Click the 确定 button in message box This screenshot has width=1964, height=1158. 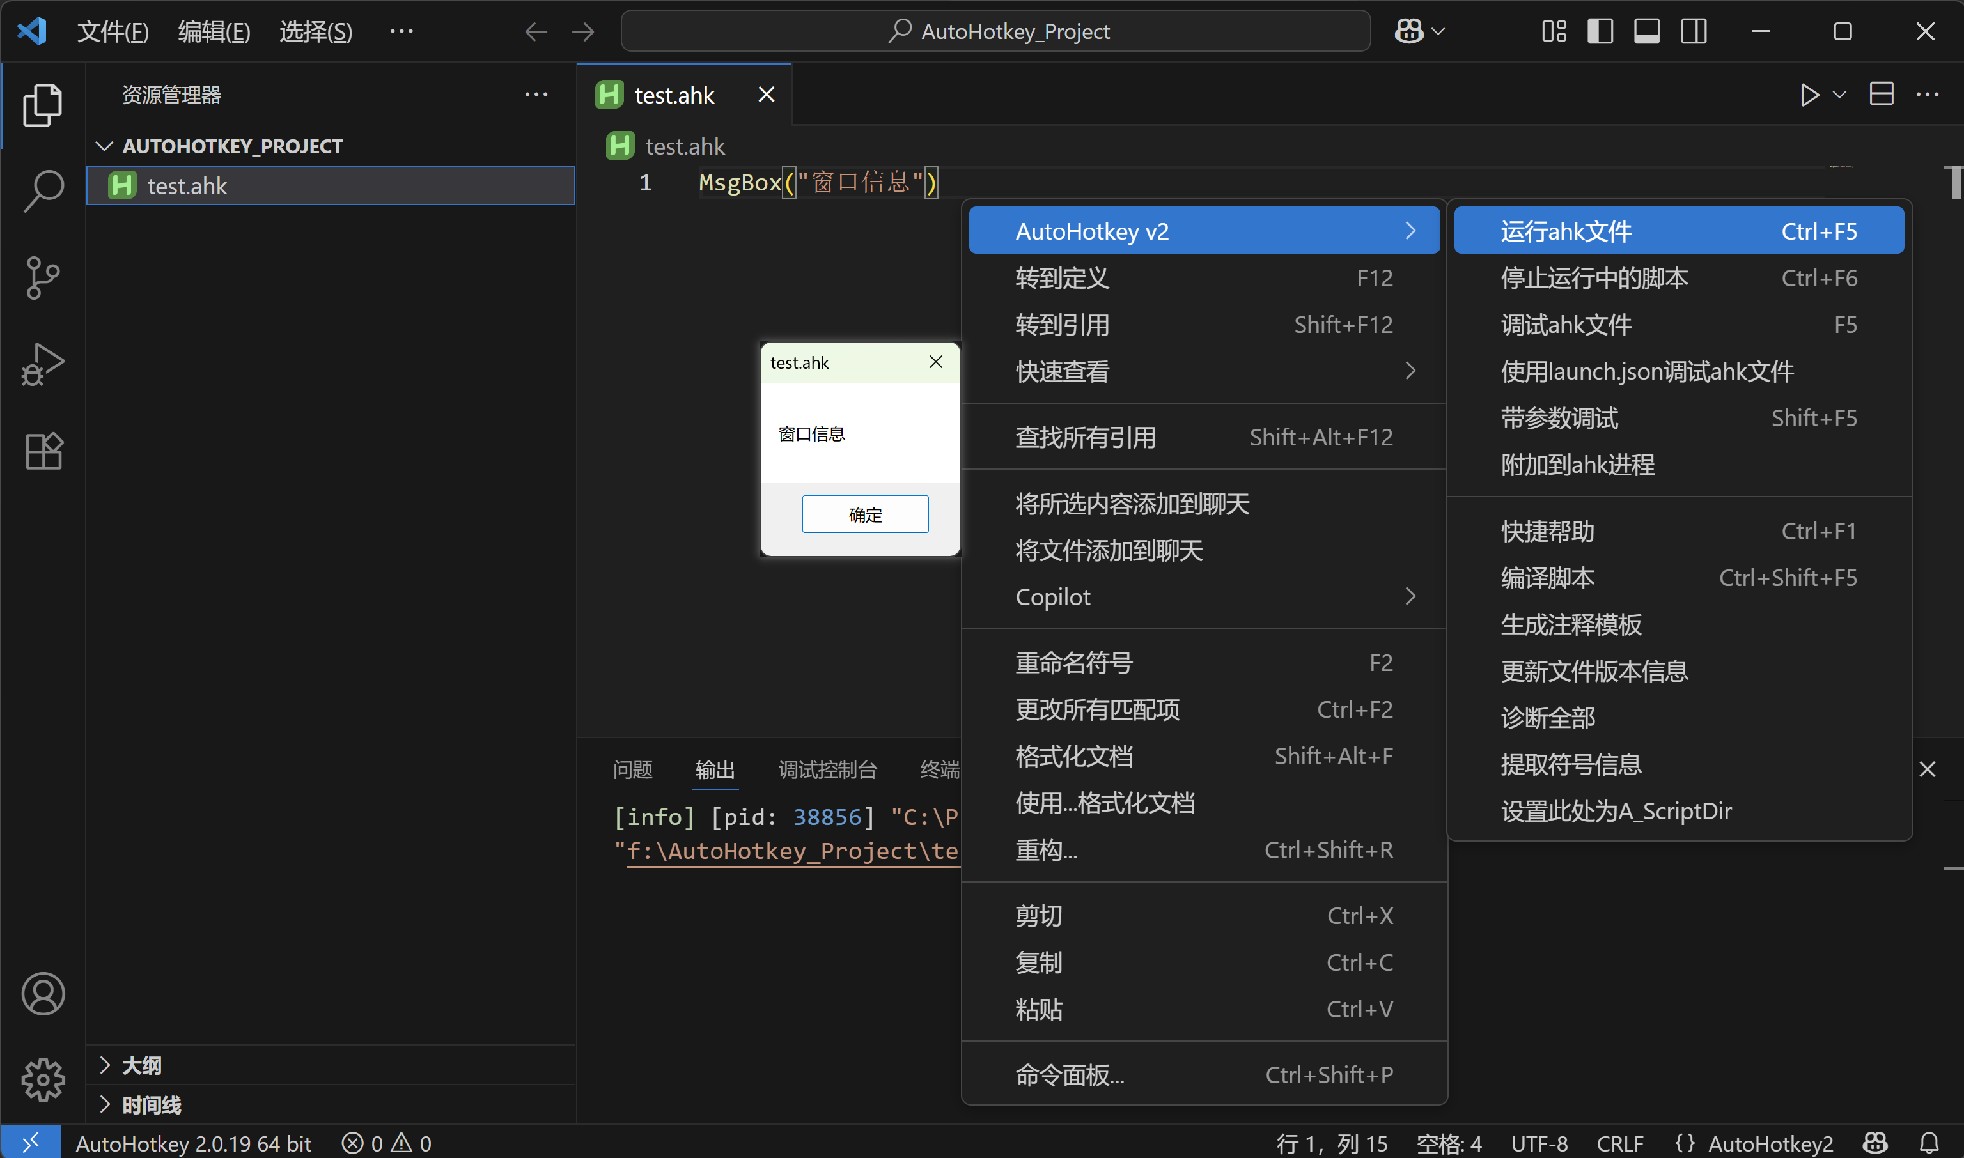(865, 514)
